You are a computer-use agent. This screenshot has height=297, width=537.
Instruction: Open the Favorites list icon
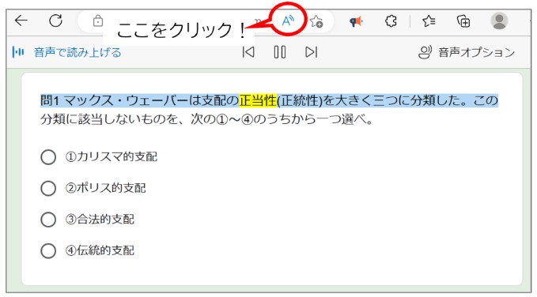429,21
